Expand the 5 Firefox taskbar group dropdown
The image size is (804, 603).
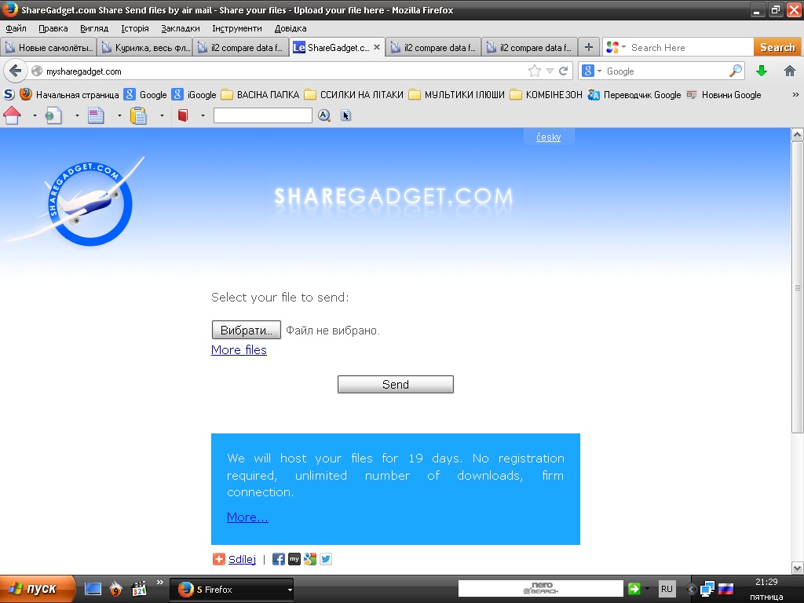(290, 590)
